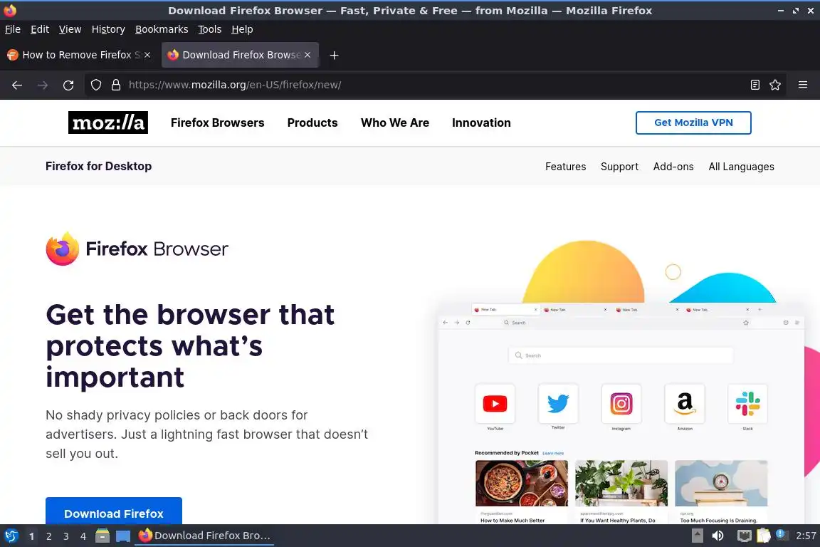
Task: Close the How to Remove Firefox tab
Action: (147, 55)
